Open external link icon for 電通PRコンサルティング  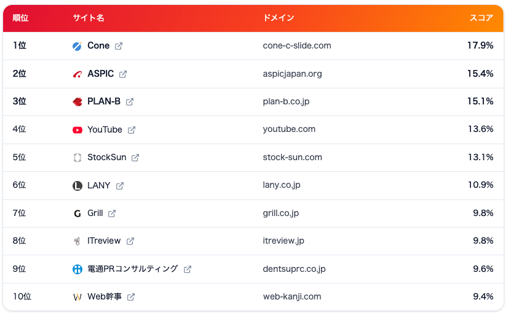click(187, 269)
